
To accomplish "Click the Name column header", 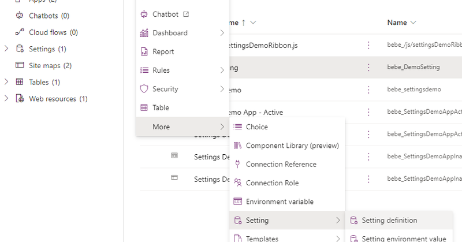I will point(397,23).
